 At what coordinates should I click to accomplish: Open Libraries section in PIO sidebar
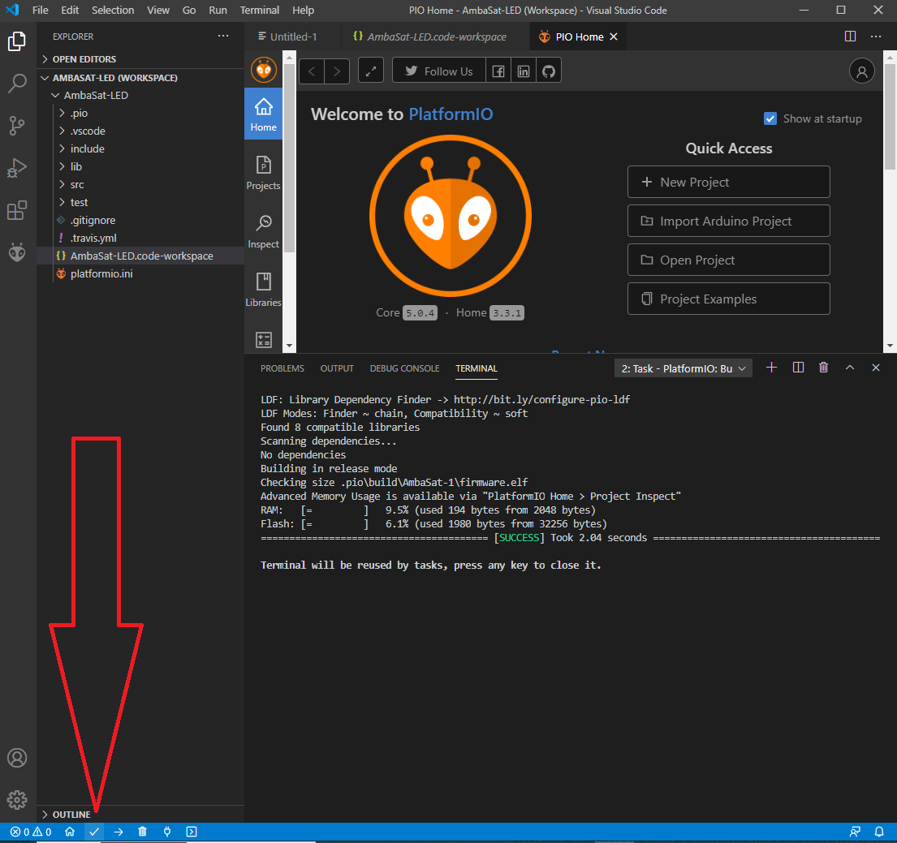[x=263, y=290]
